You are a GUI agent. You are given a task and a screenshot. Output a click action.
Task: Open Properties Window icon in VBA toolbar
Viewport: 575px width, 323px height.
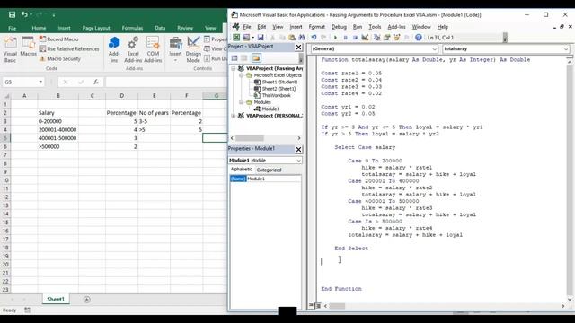point(386,38)
